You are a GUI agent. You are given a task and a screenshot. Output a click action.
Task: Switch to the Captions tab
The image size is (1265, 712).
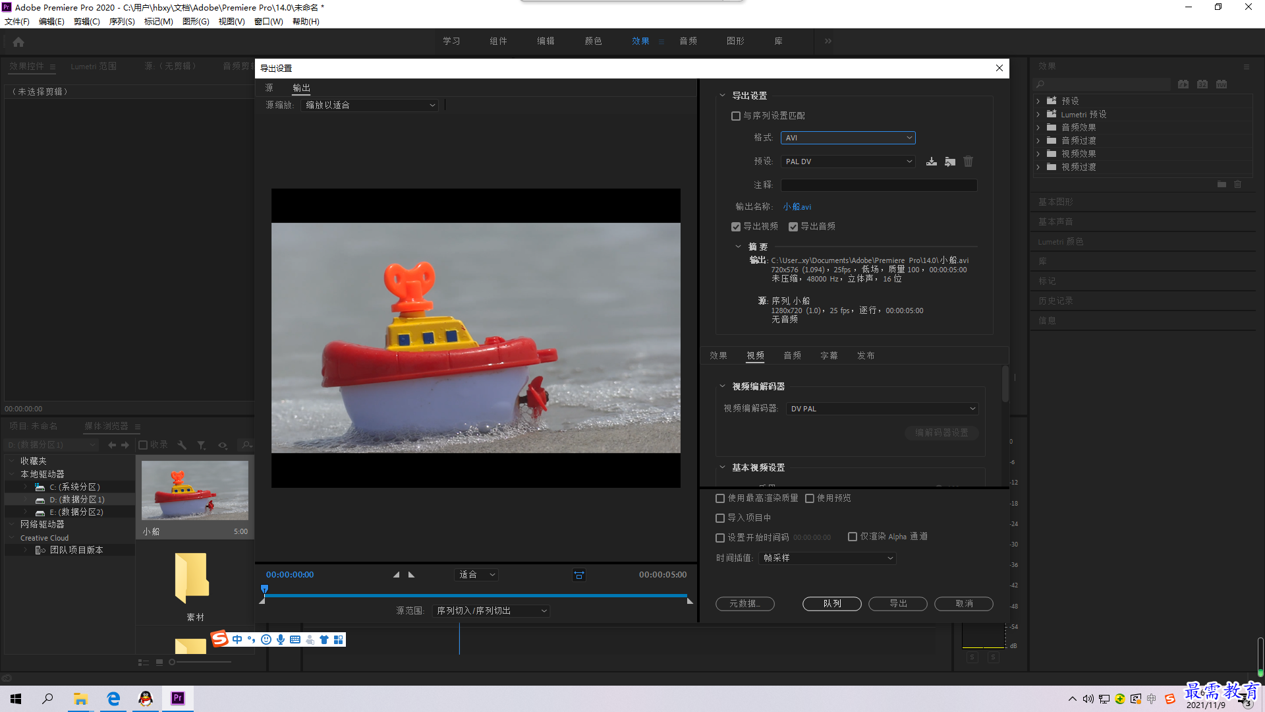click(829, 356)
